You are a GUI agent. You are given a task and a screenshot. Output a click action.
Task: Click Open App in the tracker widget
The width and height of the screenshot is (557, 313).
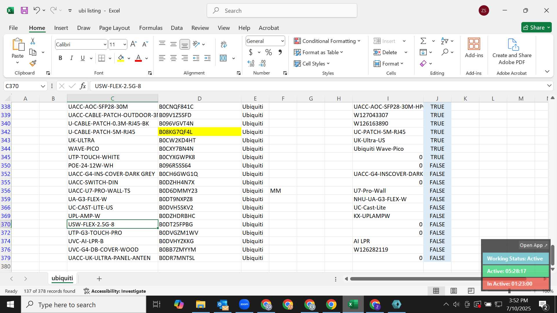(x=533, y=245)
